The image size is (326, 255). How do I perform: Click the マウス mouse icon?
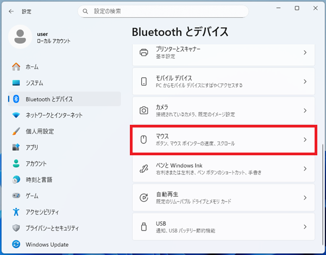[144, 139]
